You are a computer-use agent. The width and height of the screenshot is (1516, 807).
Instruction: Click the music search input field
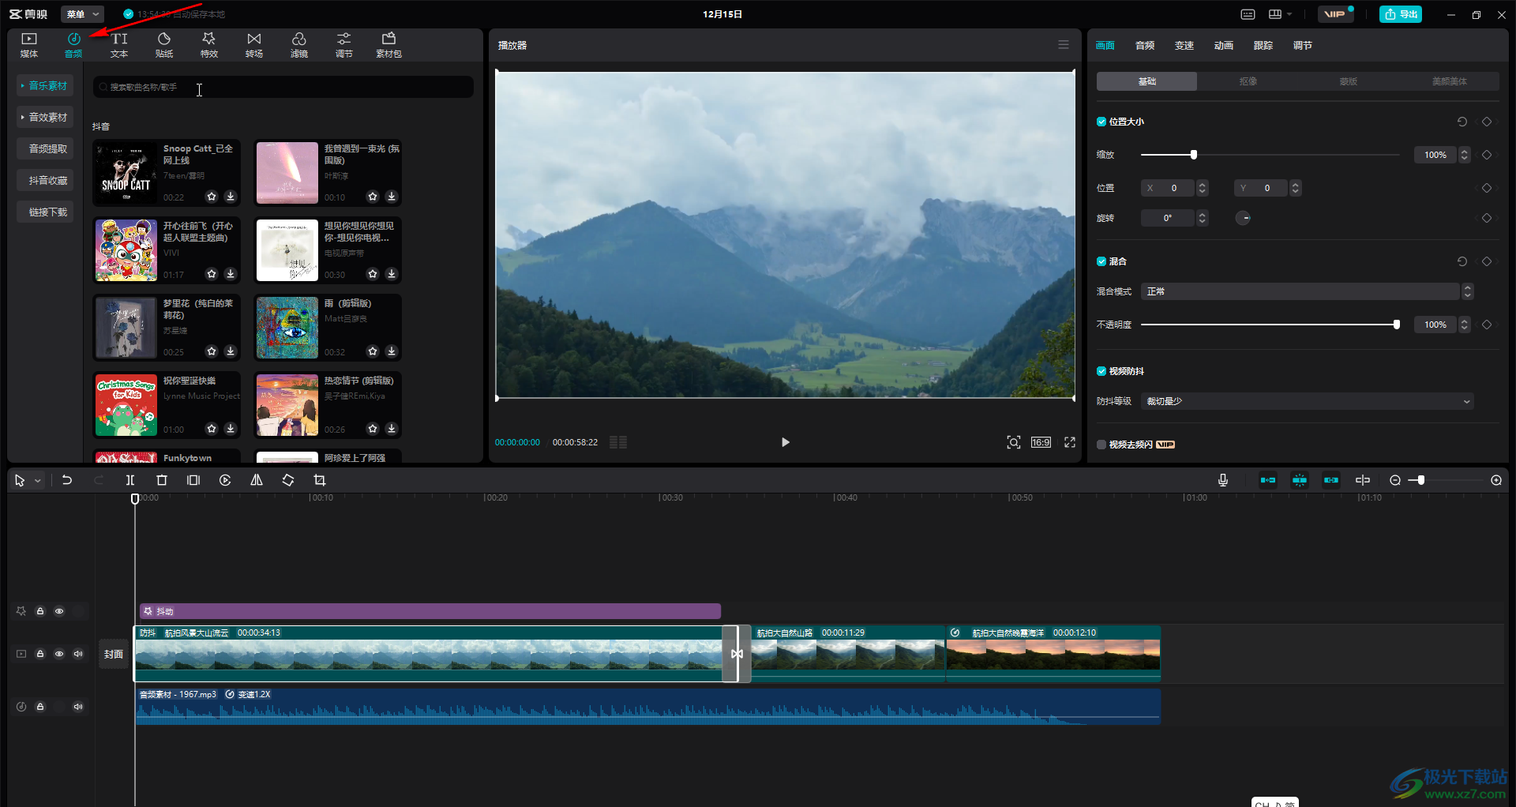[x=283, y=87]
